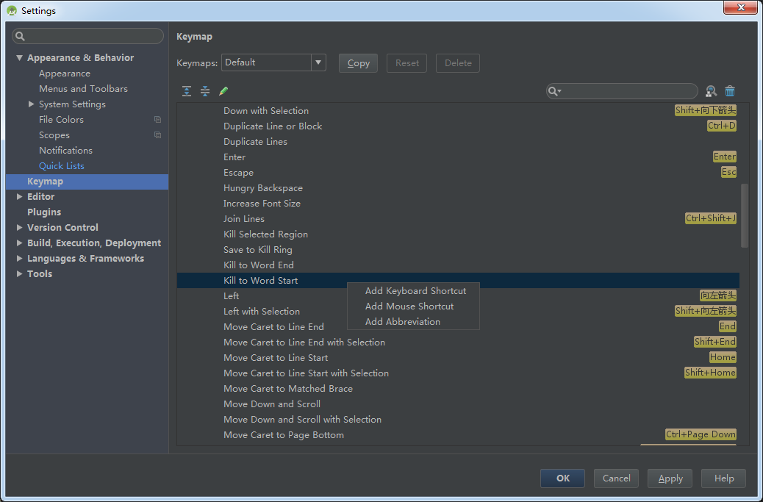Open the File Colors settings page
The width and height of the screenshot is (763, 502).
(x=61, y=120)
